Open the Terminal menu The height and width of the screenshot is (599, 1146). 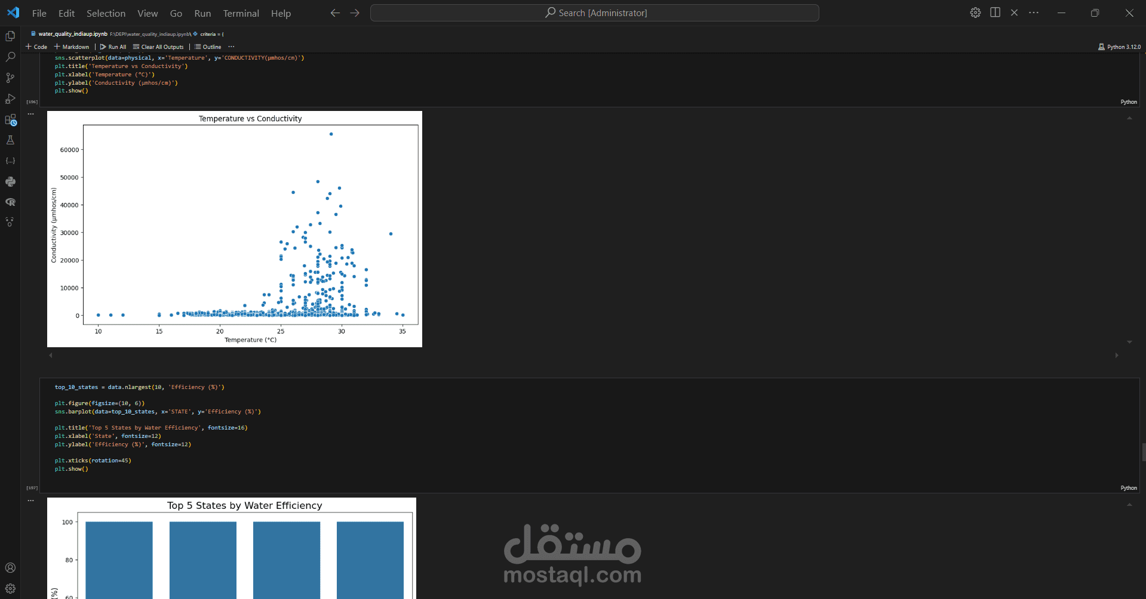pos(241,13)
